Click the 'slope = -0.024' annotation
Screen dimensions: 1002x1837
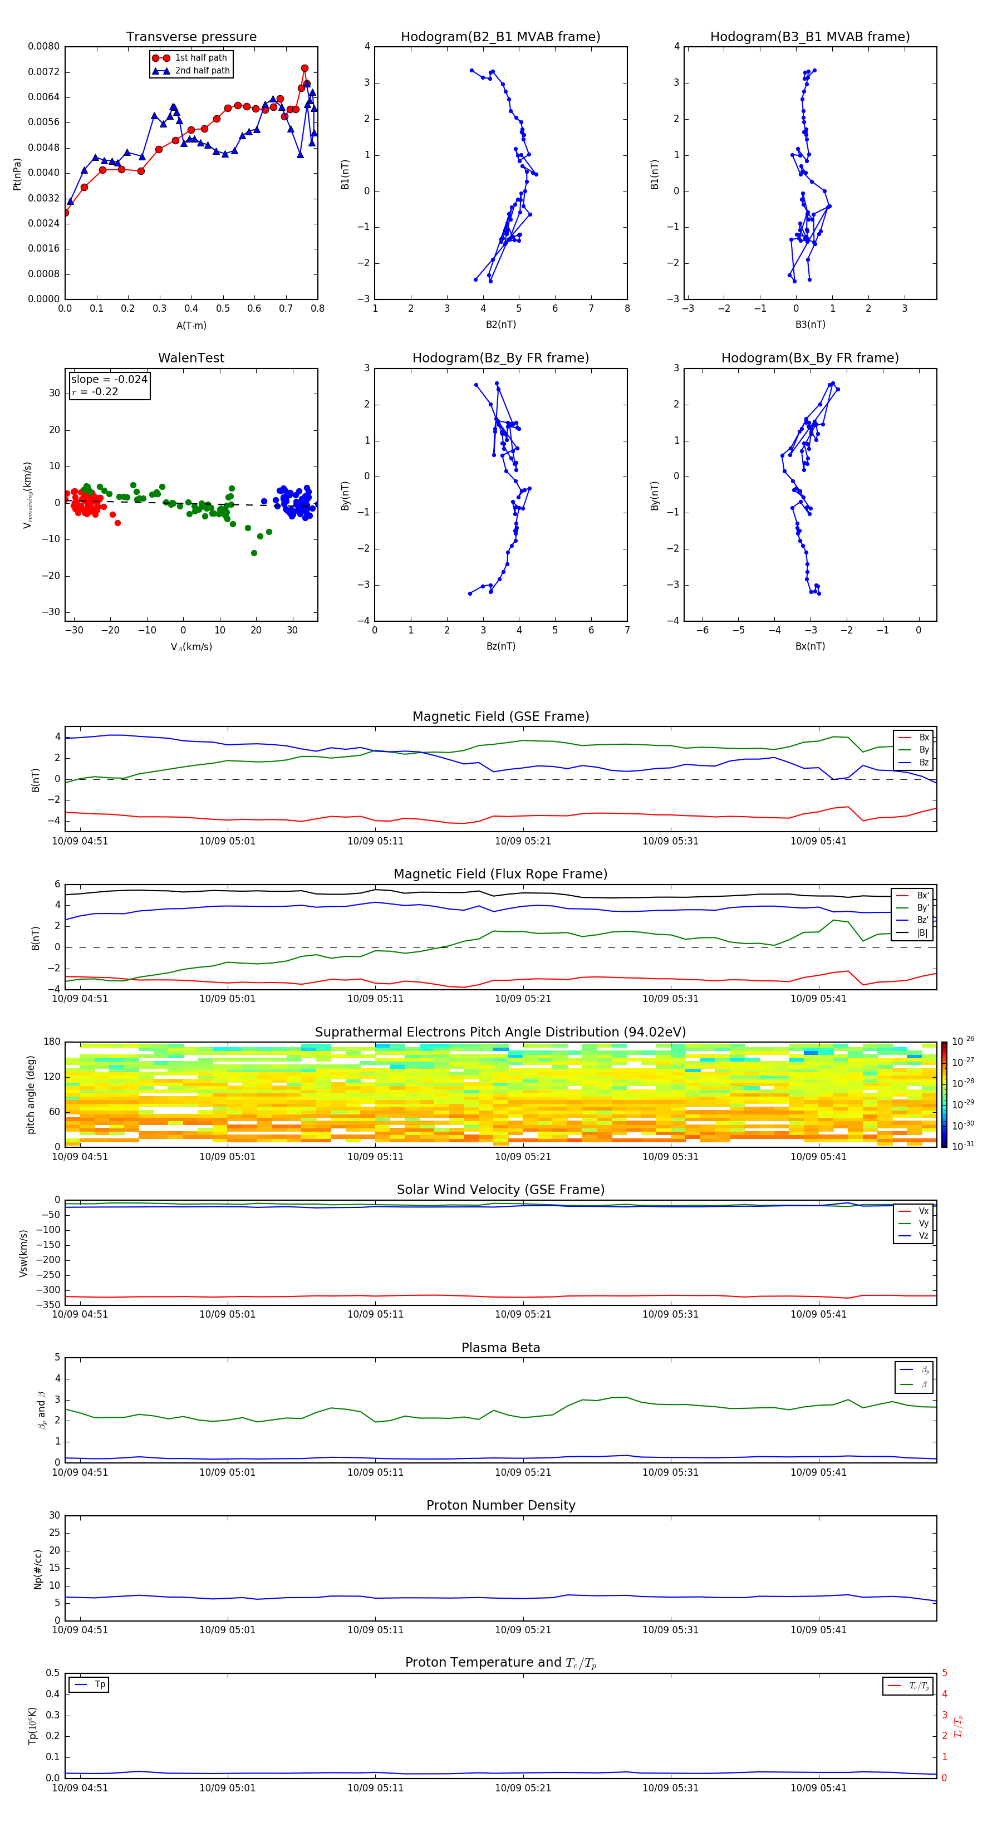pyautogui.click(x=109, y=380)
